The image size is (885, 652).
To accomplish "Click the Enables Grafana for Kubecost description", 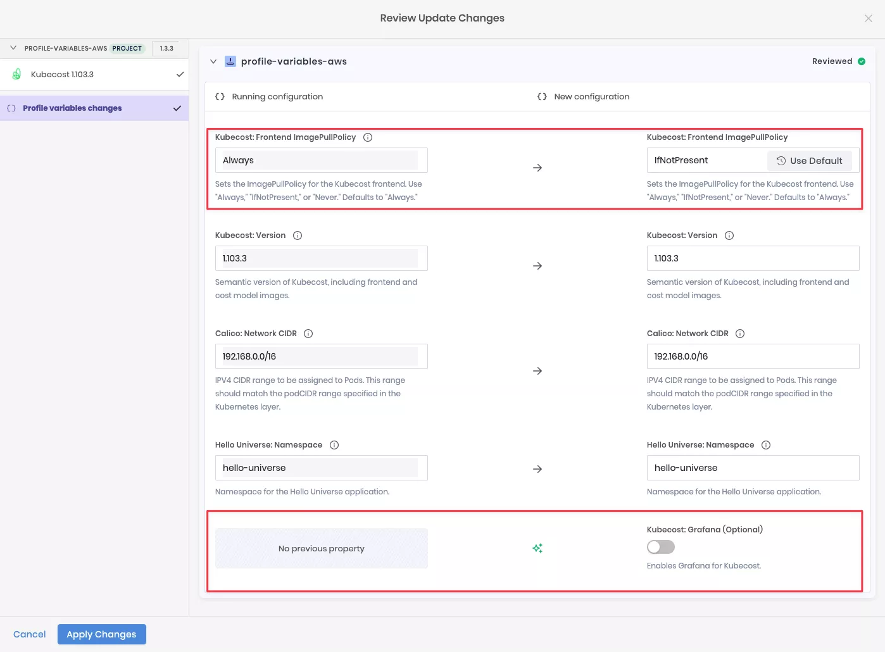I will [x=704, y=566].
